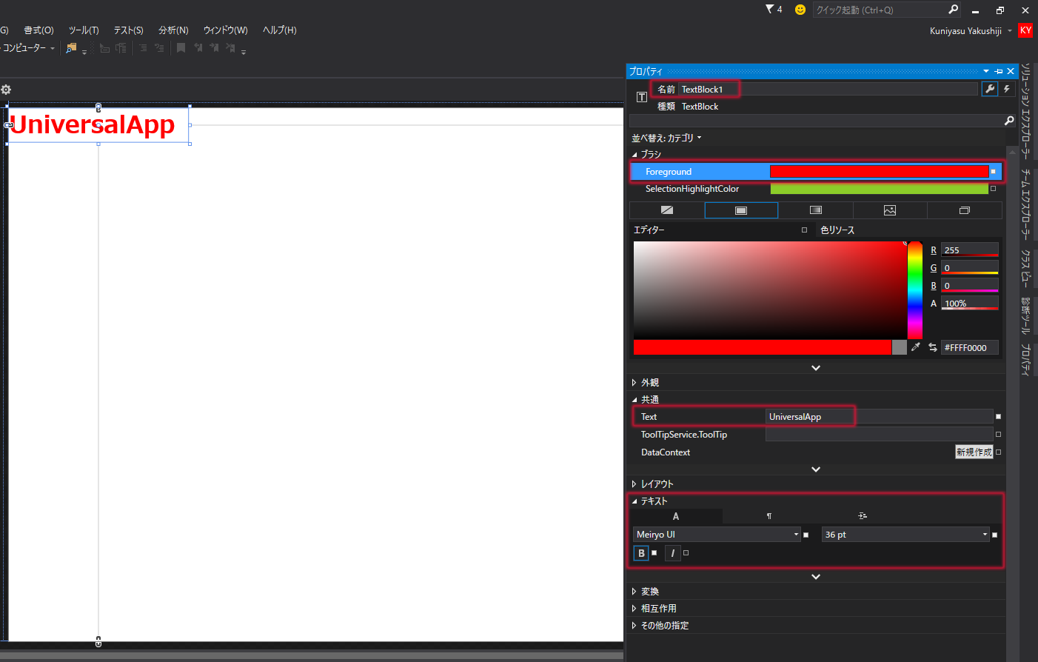1038x662 pixels.
Task: Toggle Bold formatting button
Action: pyautogui.click(x=641, y=553)
